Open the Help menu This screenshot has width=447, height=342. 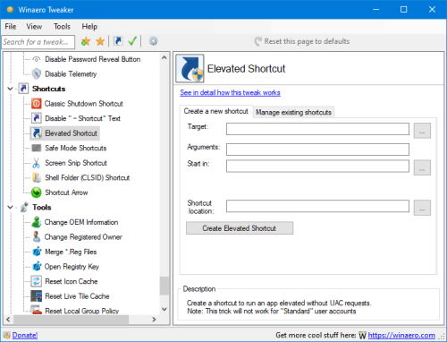pyautogui.click(x=89, y=27)
